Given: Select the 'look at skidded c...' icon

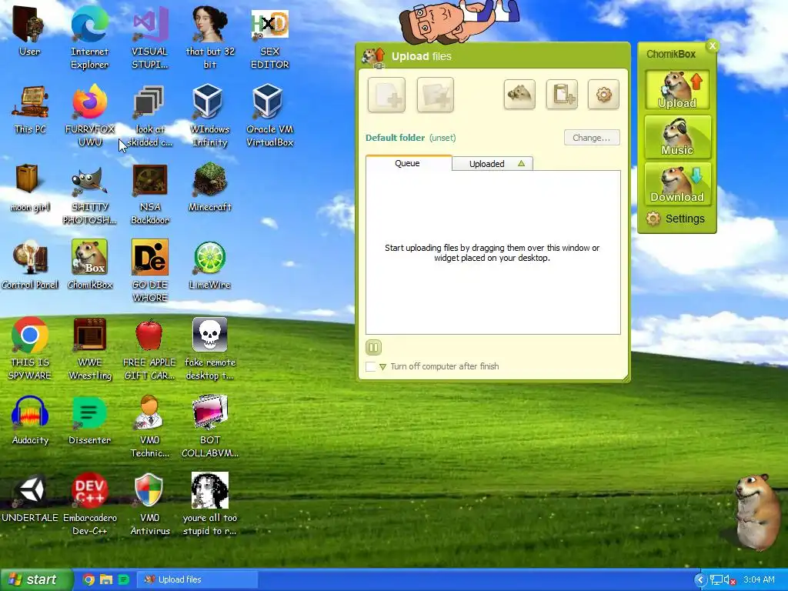Looking at the screenshot, I should (x=149, y=115).
